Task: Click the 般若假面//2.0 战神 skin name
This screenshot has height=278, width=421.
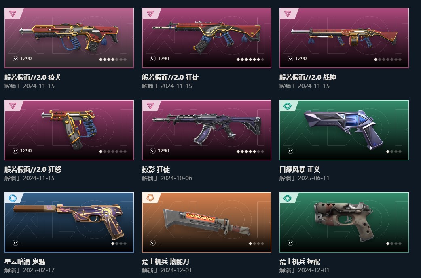Action: click(308, 77)
